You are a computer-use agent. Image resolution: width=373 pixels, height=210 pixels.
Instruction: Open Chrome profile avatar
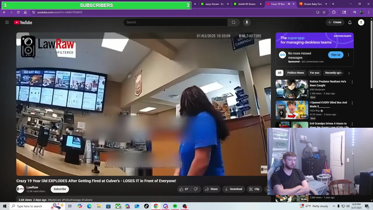click(362, 12)
